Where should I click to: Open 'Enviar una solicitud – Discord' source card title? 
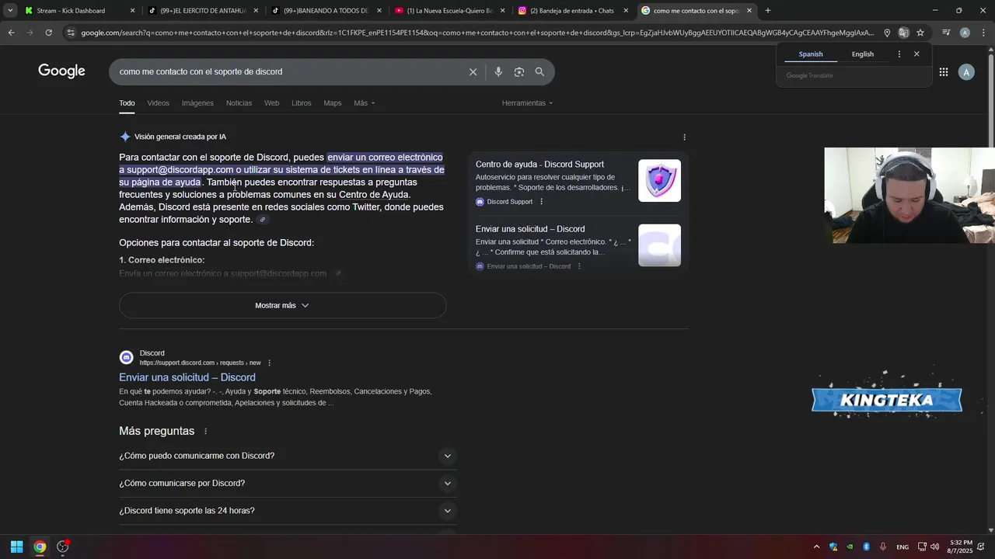(x=530, y=229)
